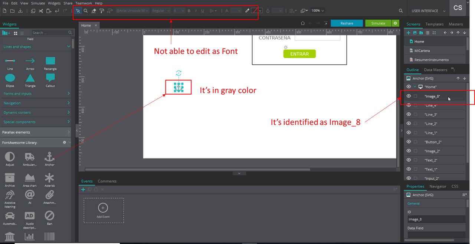The image size is (475, 244).
Task: Pick the Ellipse shape widget
Action: [x=10, y=78]
